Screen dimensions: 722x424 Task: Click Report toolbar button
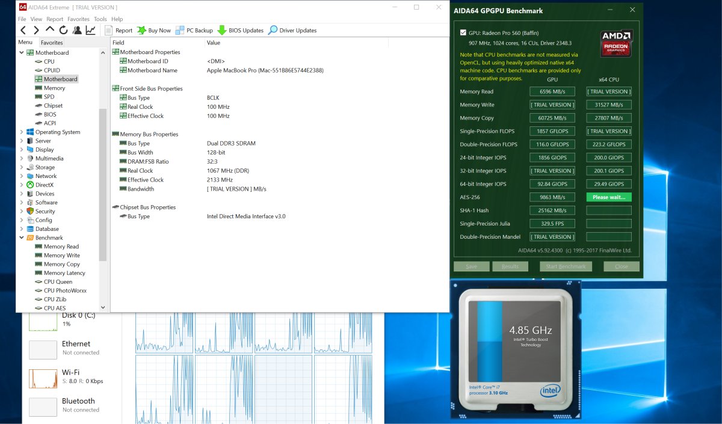click(x=119, y=30)
